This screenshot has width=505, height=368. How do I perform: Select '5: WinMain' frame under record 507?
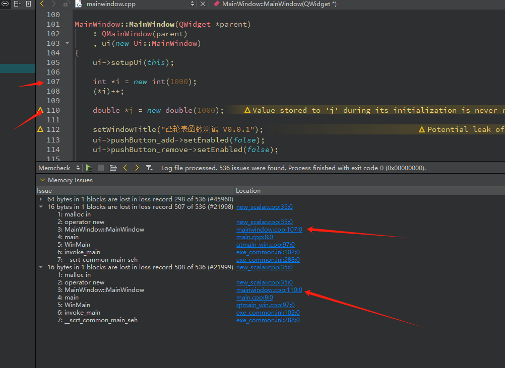point(74,245)
